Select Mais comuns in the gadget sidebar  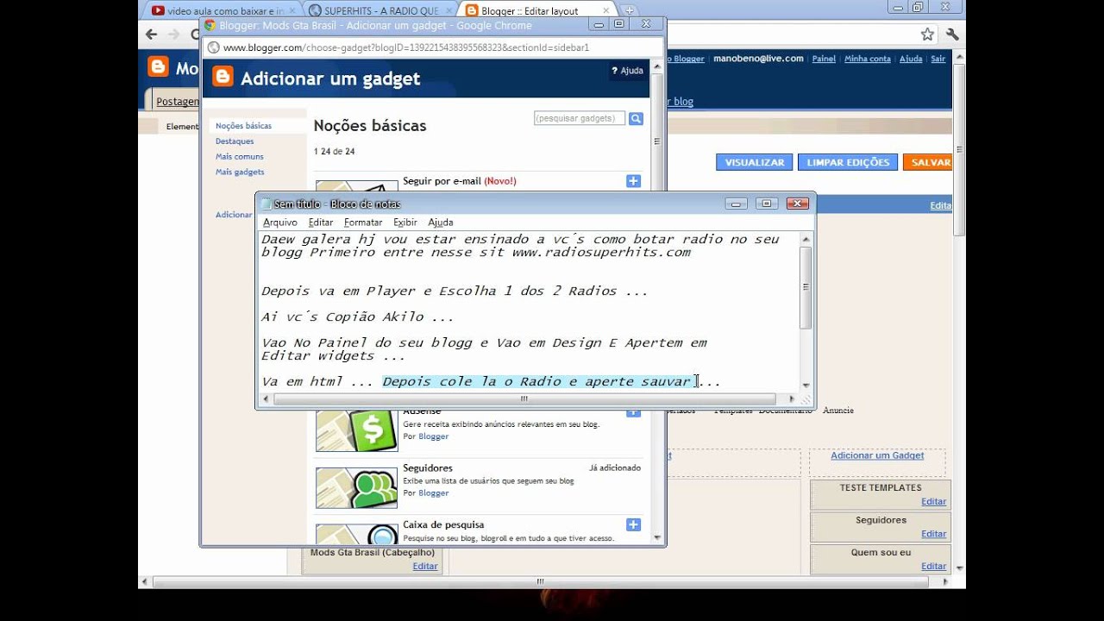tap(240, 157)
